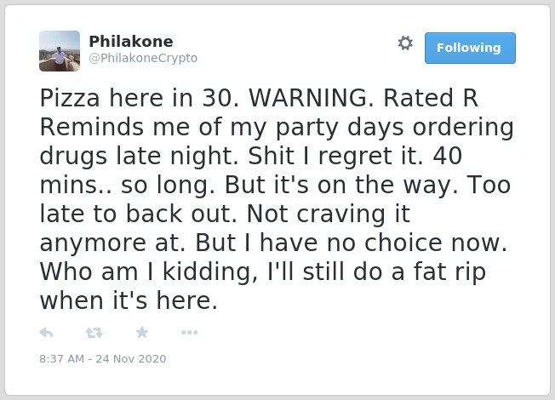Click the blue Following button

(x=470, y=49)
